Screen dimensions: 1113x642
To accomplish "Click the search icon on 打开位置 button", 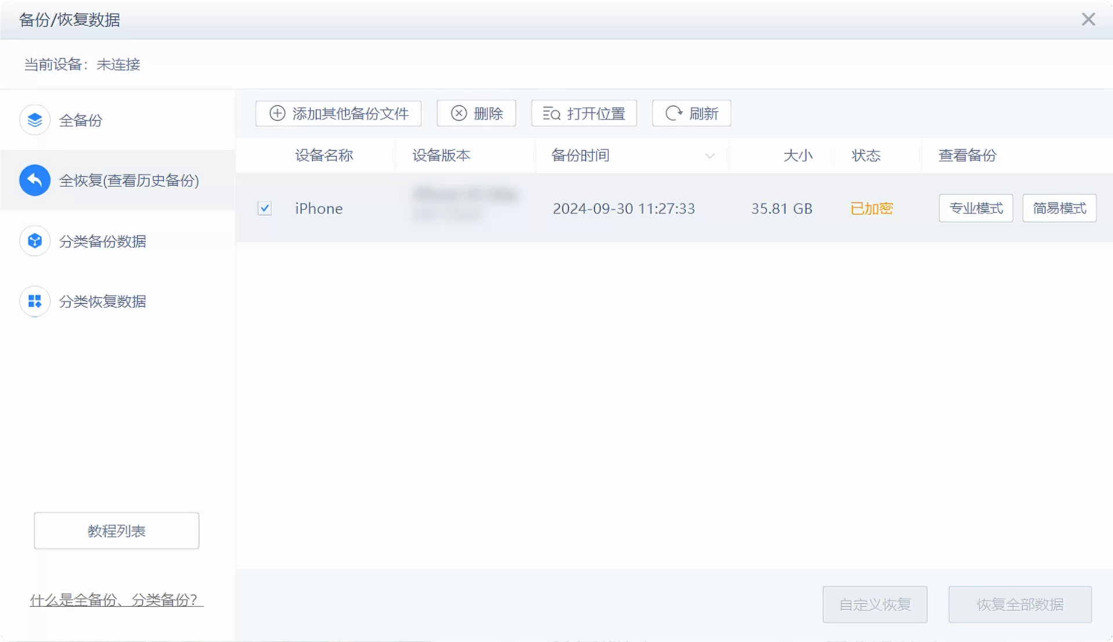I will coord(550,113).
